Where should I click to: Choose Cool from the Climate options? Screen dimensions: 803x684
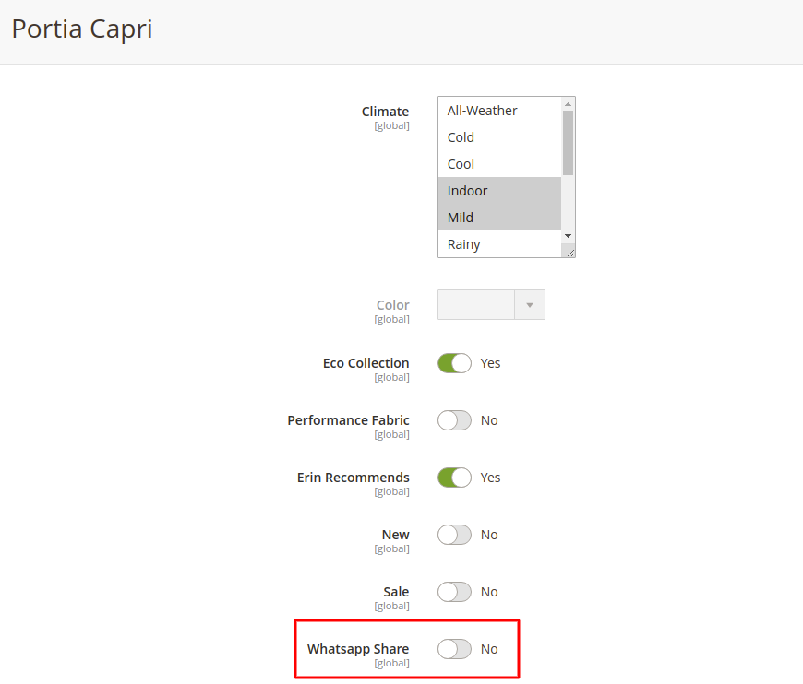tap(461, 163)
